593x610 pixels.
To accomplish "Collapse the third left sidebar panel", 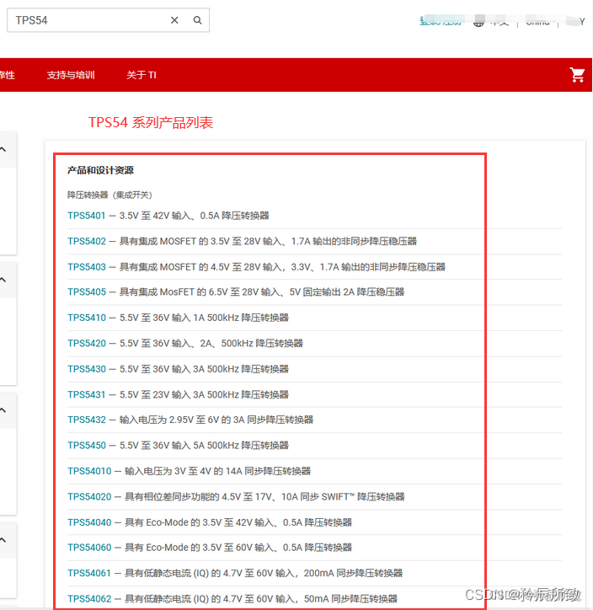I will tap(3, 410).
